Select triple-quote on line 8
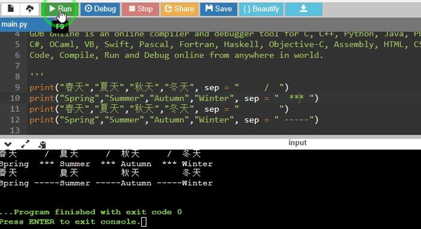This screenshot has height=229, width=421. 37,75
